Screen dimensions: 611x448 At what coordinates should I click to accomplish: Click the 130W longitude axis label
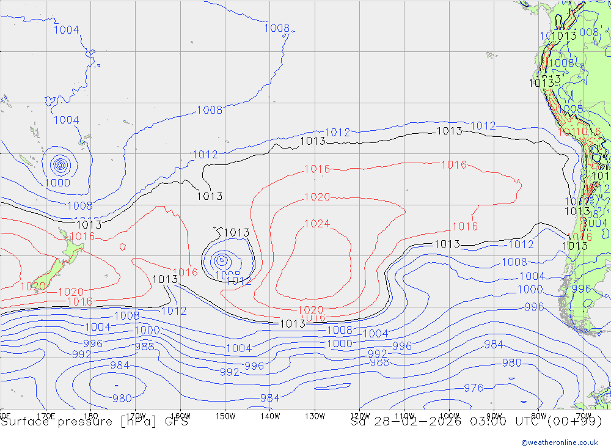tap(315, 416)
